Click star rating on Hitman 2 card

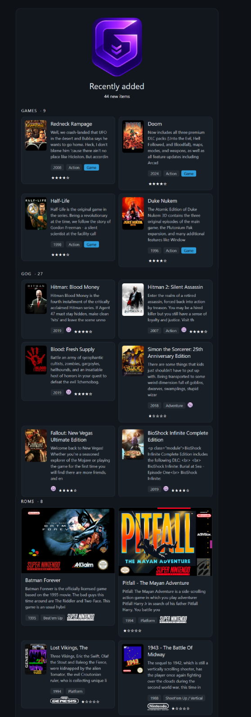198,332
